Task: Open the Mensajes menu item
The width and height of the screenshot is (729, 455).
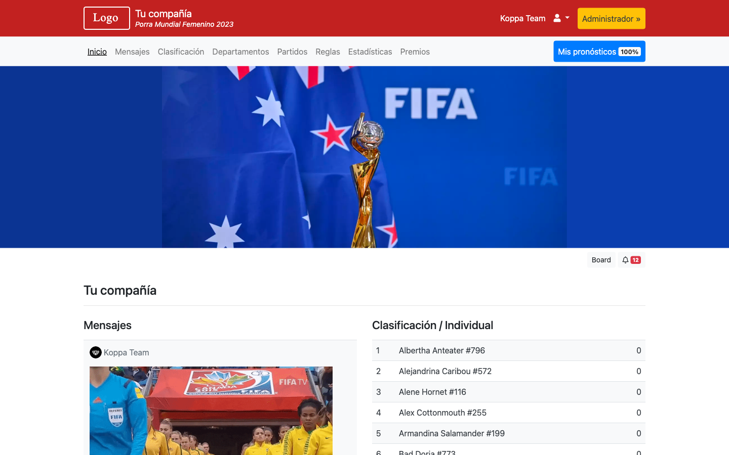Action: click(132, 52)
